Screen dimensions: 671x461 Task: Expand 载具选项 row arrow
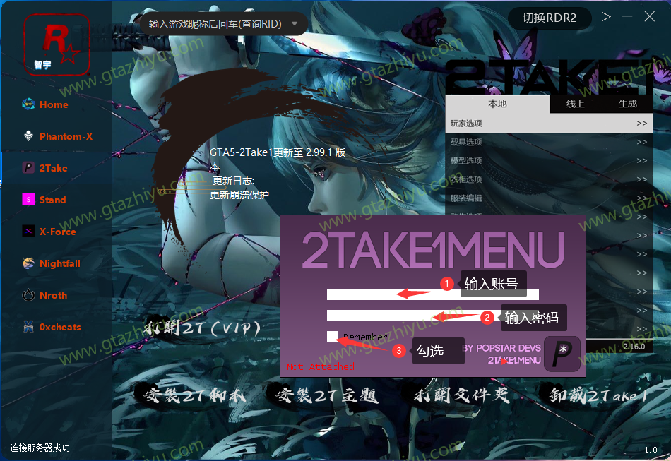(x=641, y=142)
